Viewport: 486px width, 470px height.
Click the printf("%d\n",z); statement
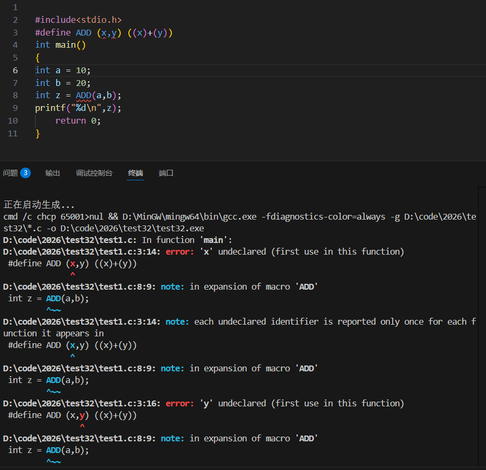tap(78, 108)
